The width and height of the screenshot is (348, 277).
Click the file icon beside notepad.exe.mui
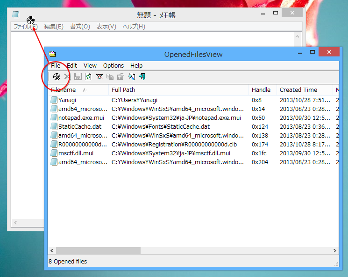pos(54,118)
